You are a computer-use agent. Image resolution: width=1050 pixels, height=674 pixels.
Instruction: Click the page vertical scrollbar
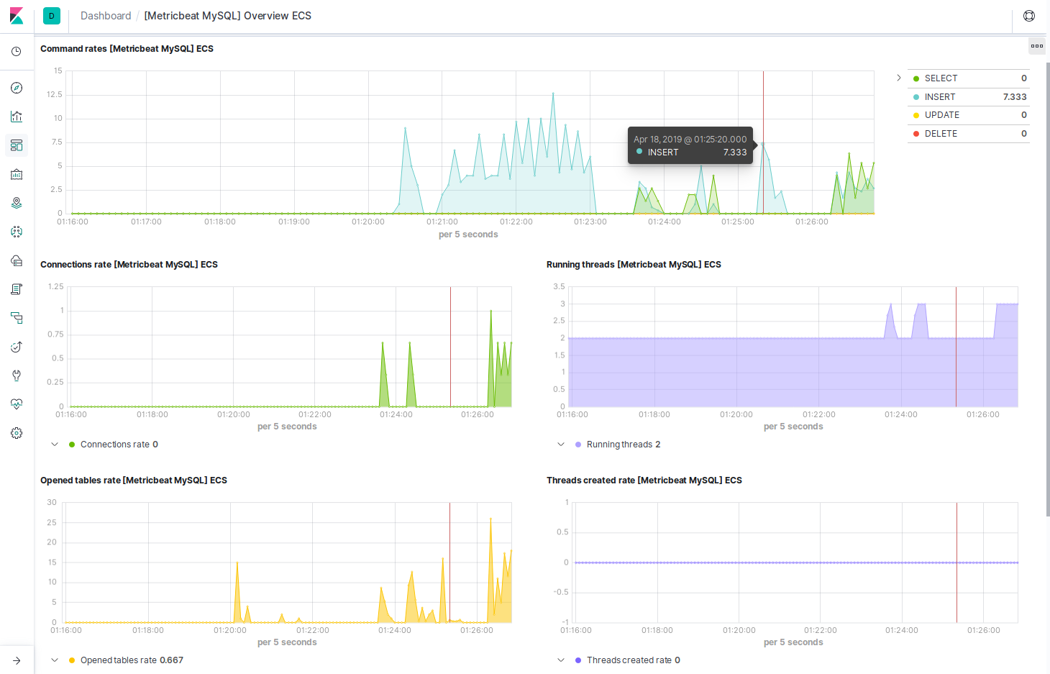(1048, 288)
